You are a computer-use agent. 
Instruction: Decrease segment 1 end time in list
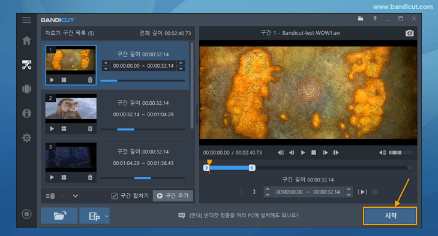pos(181,68)
